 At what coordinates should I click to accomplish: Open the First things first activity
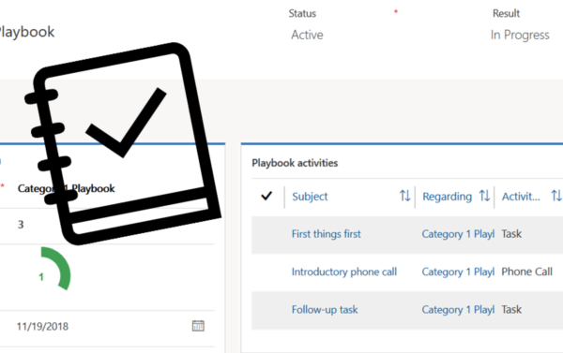326,234
